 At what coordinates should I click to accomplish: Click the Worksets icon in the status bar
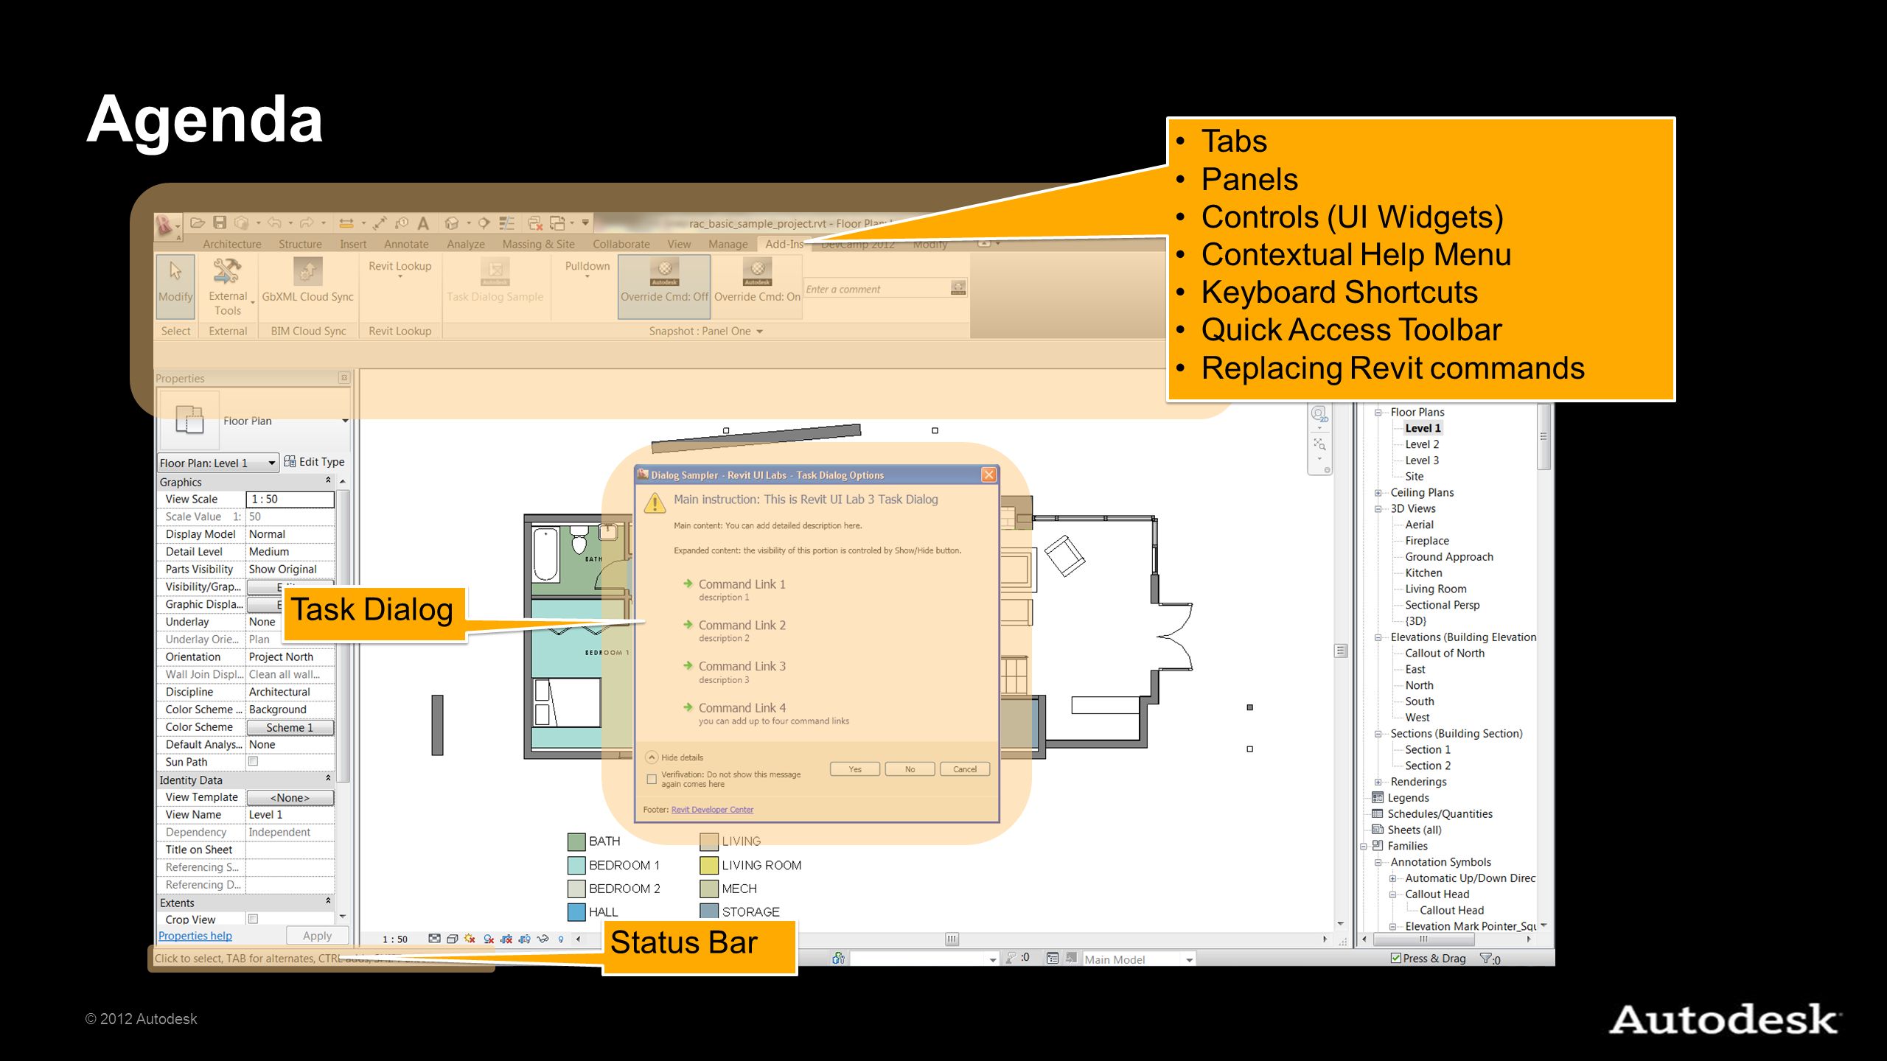pos(838,958)
